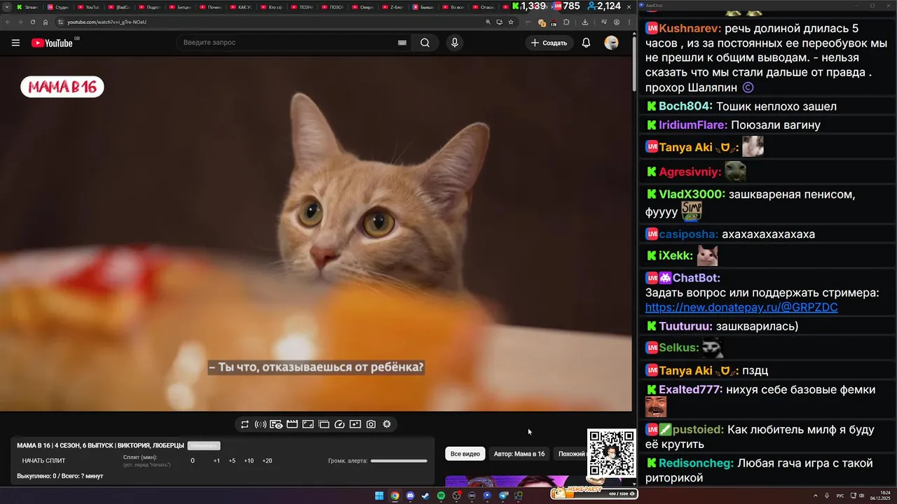Toggle the loop icon in player toolbar
The height and width of the screenshot is (504, 897).
pos(245,424)
